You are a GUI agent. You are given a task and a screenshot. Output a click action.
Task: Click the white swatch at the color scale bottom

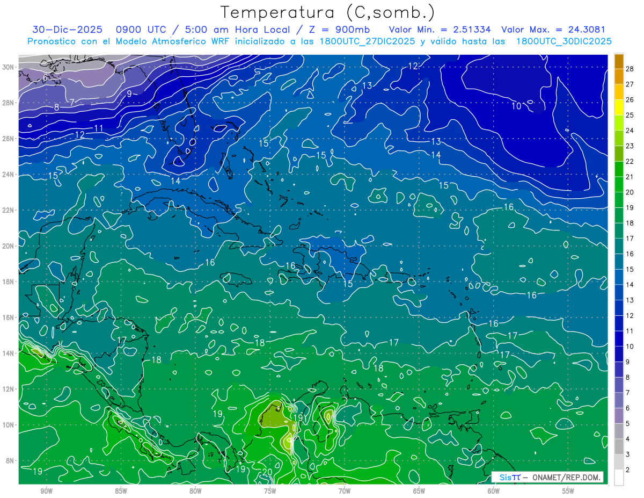(x=619, y=477)
